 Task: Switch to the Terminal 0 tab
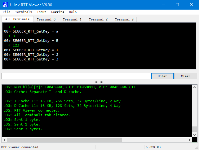46,20
